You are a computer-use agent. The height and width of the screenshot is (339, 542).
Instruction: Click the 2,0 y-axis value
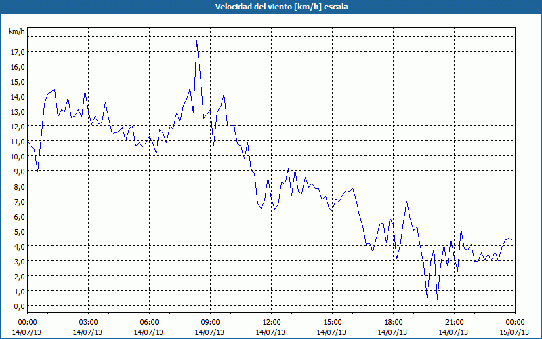point(19,276)
